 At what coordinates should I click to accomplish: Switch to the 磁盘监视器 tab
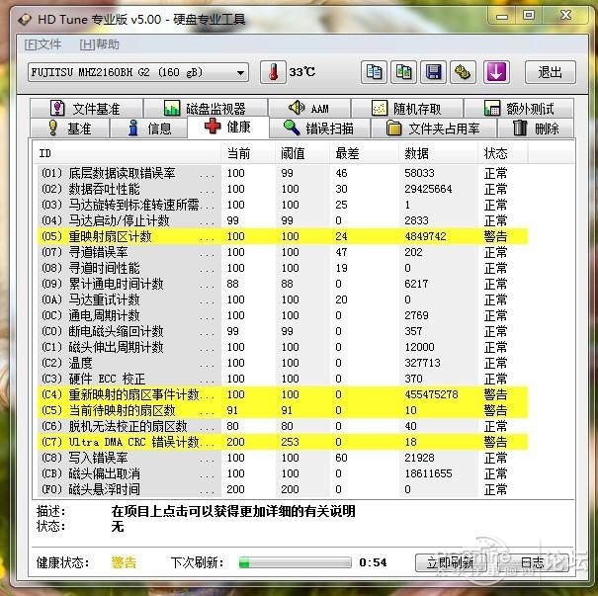pyautogui.click(x=206, y=109)
